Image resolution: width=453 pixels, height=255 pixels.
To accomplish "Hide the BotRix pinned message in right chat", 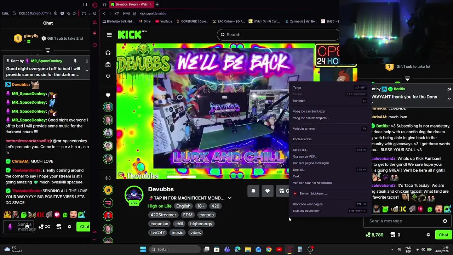I will coord(449,89).
